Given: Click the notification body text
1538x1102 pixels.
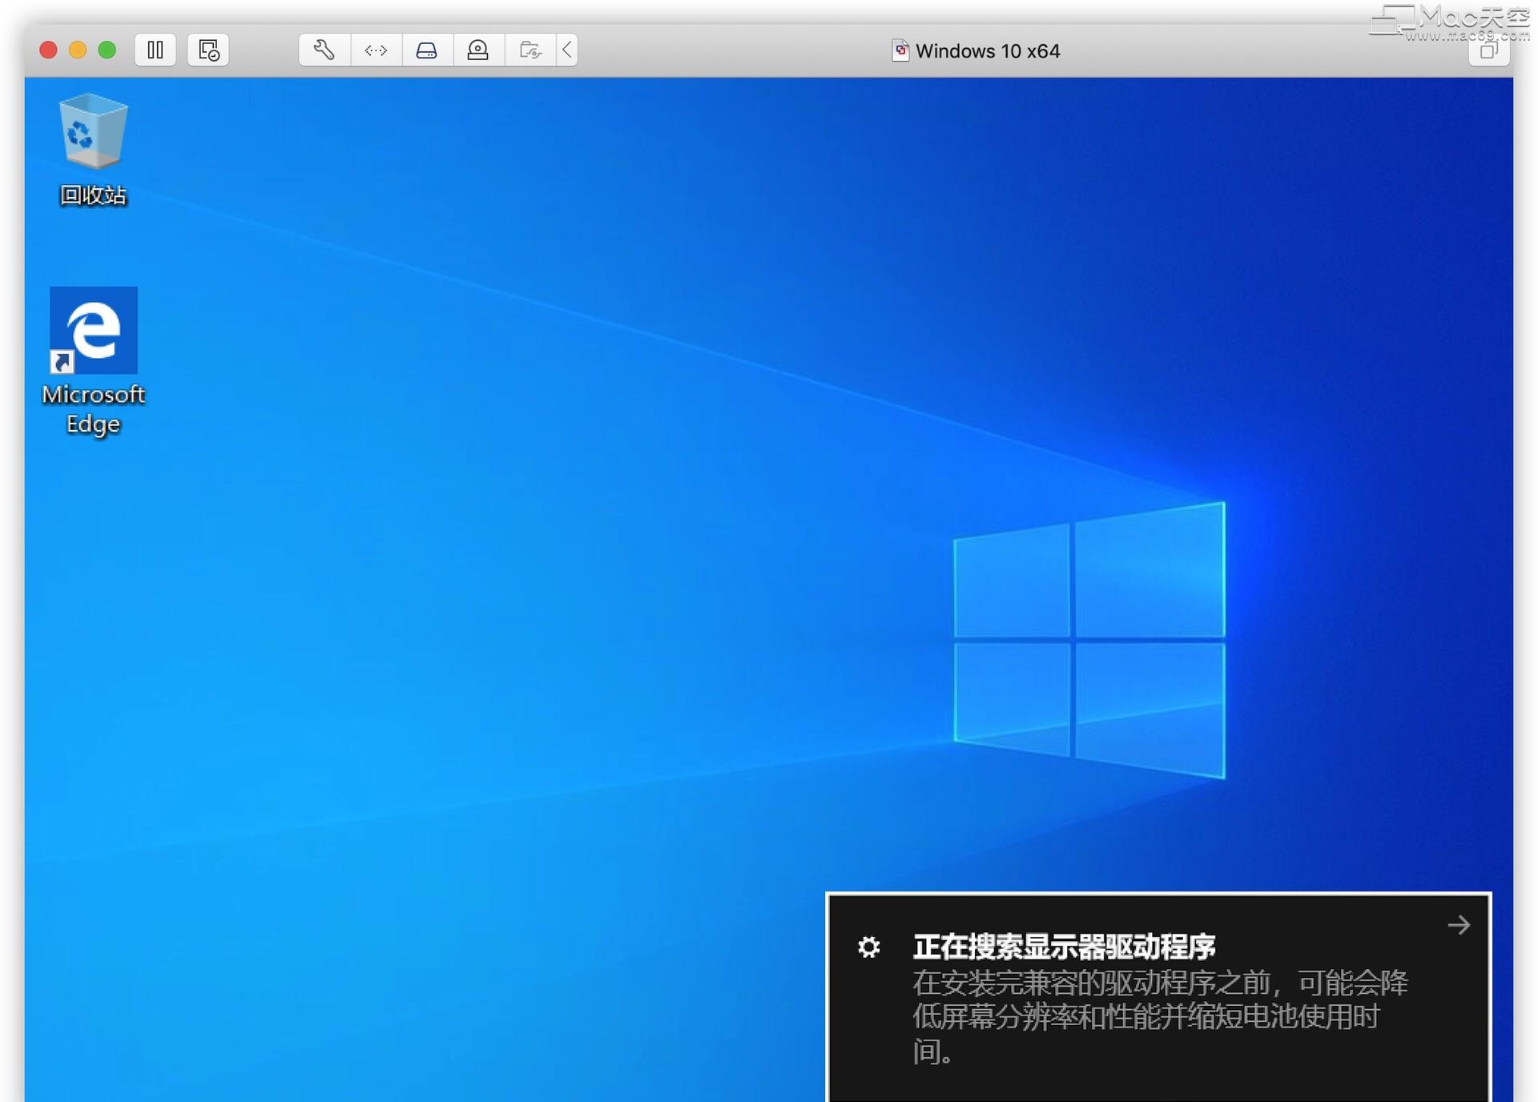Looking at the screenshot, I should pyautogui.click(x=1160, y=1017).
